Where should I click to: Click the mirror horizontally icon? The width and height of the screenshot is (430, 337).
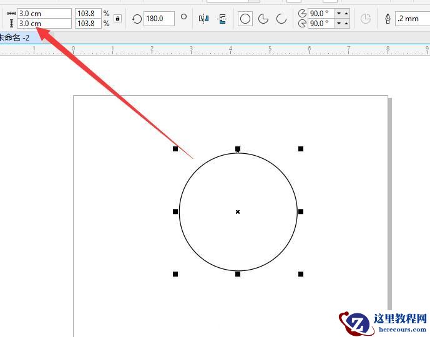[203, 19]
